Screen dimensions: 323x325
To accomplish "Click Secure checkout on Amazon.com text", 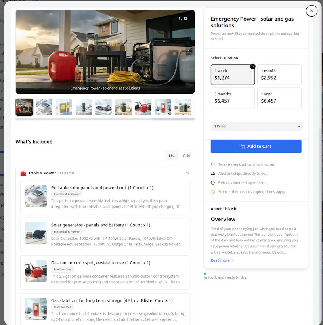I will (247, 165).
